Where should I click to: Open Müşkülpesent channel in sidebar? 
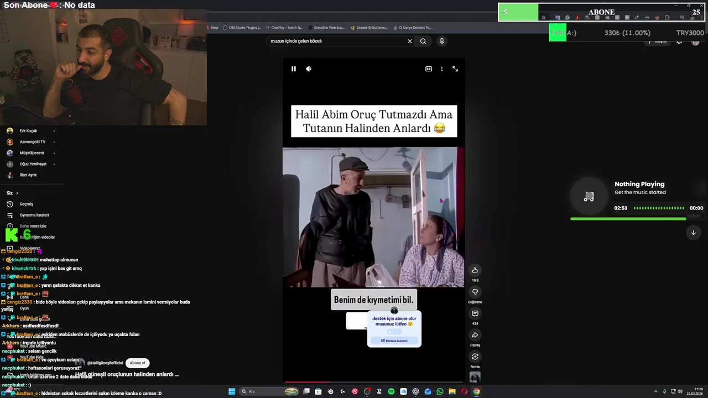point(30,153)
